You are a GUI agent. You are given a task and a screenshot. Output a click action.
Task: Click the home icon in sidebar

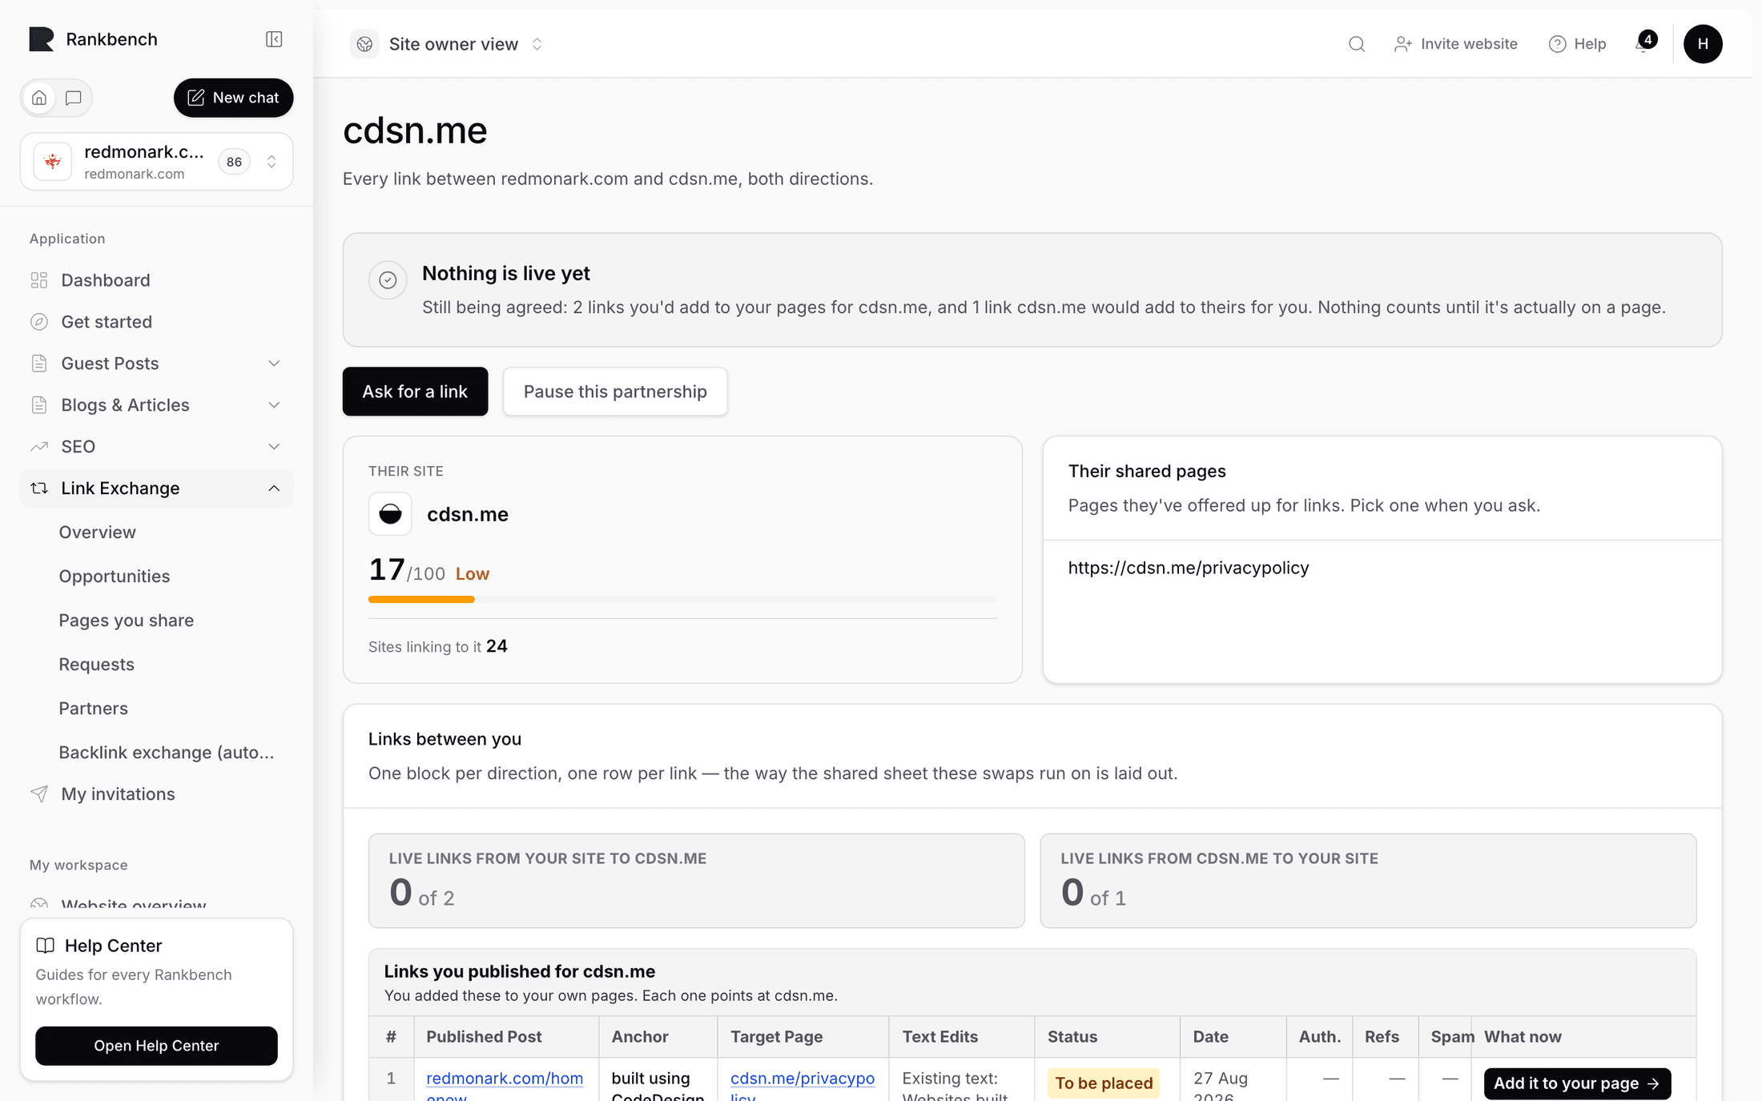[39, 98]
